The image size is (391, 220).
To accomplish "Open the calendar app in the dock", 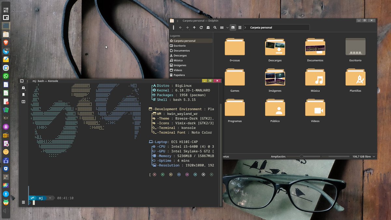I will pos(6,68).
